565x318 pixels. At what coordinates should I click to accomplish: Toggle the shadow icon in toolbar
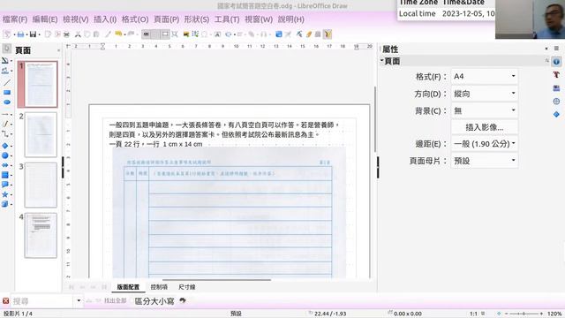279,34
